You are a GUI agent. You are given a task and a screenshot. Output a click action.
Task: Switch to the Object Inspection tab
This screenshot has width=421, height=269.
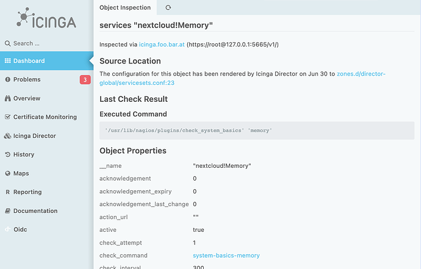(x=125, y=7)
